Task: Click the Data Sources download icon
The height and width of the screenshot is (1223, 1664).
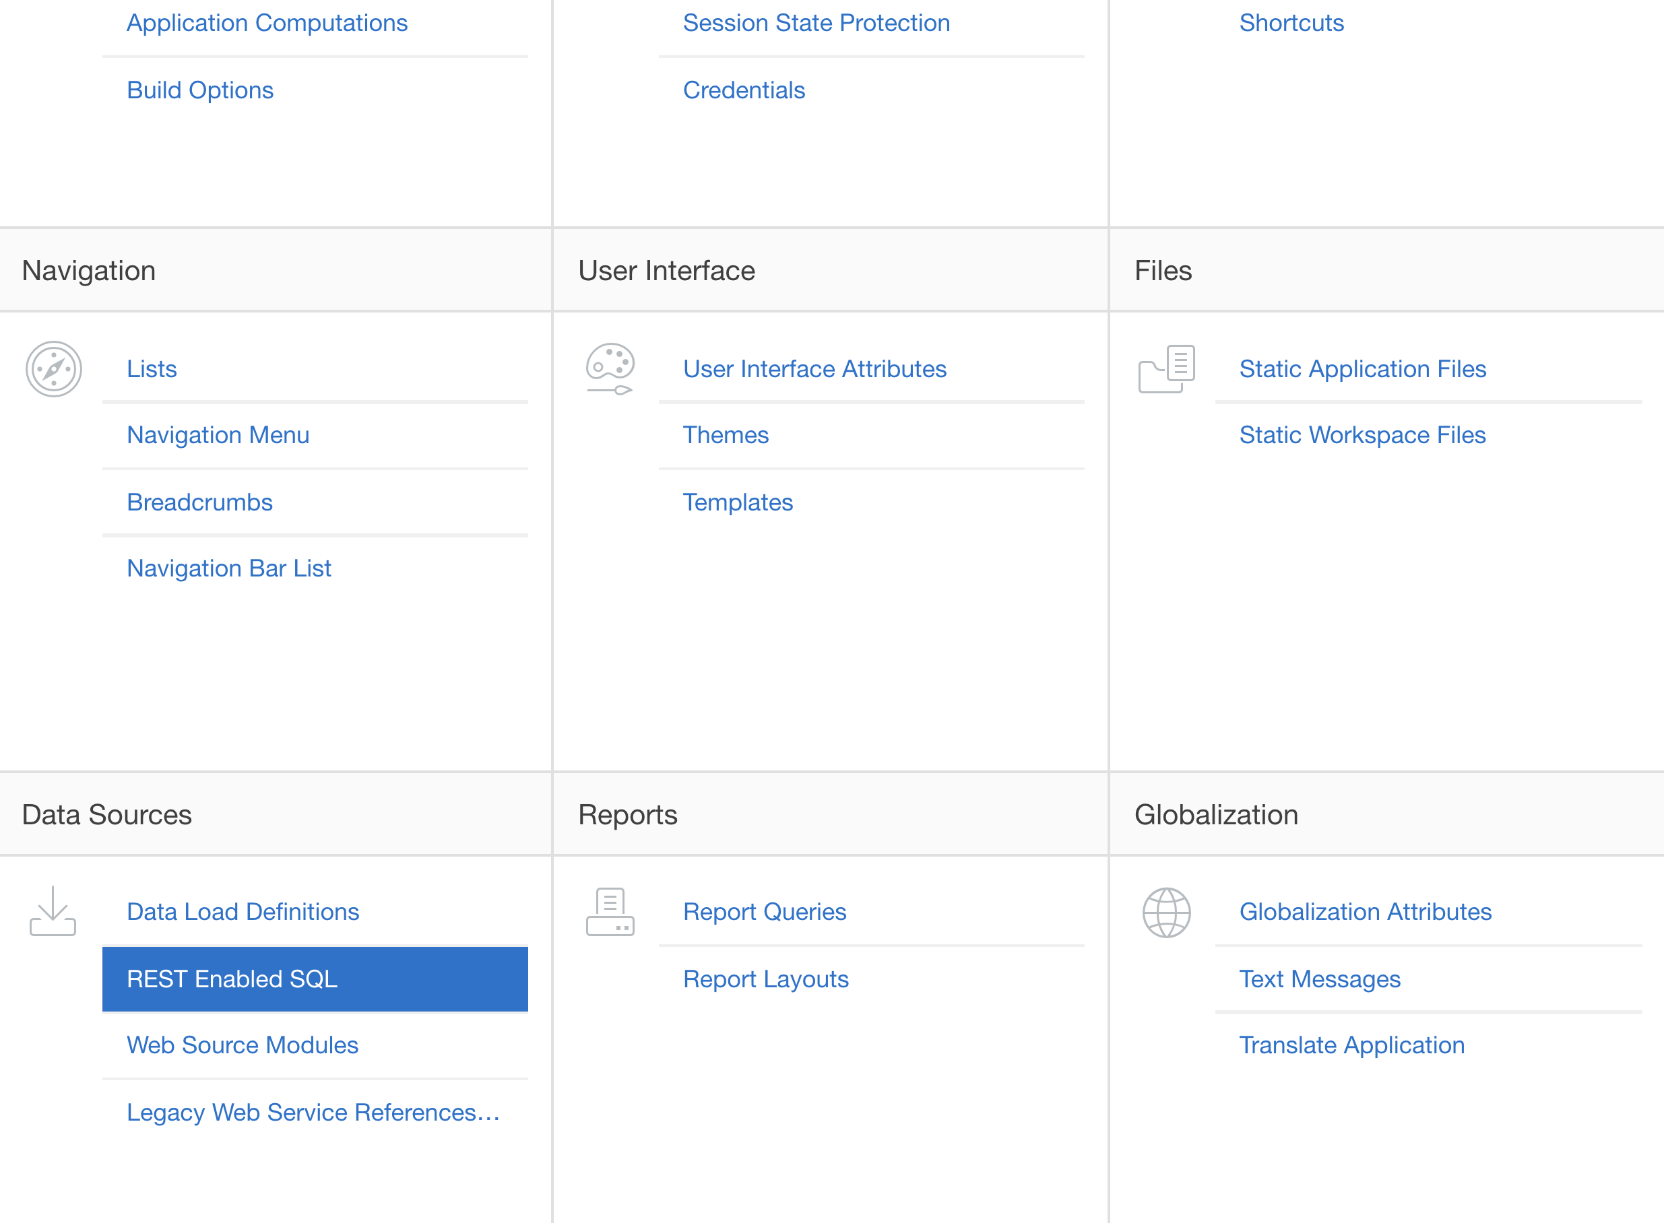Action: tap(53, 911)
